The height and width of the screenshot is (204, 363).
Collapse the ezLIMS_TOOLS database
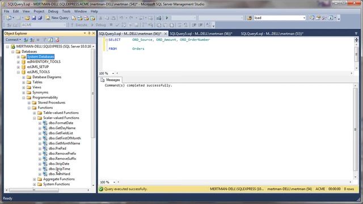tap(18, 72)
